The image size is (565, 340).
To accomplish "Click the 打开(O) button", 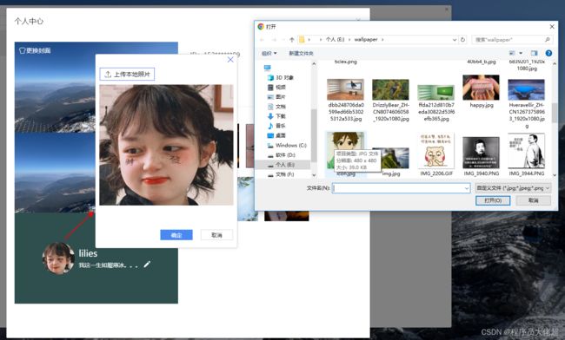I will coord(493,200).
